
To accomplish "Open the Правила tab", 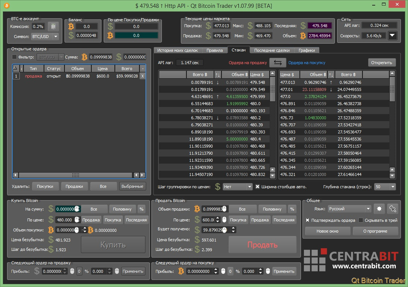I will [x=215, y=50].
